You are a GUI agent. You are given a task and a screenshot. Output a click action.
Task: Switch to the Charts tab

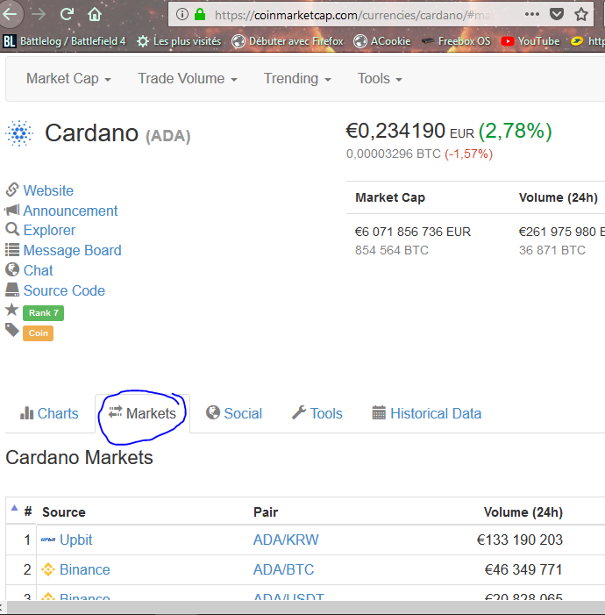tap(49, 413)
